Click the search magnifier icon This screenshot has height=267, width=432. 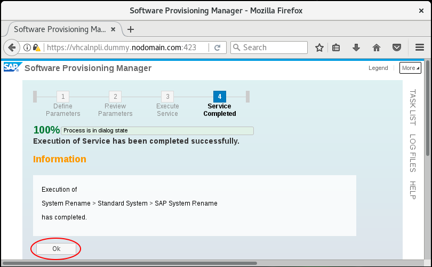[237, 48]
